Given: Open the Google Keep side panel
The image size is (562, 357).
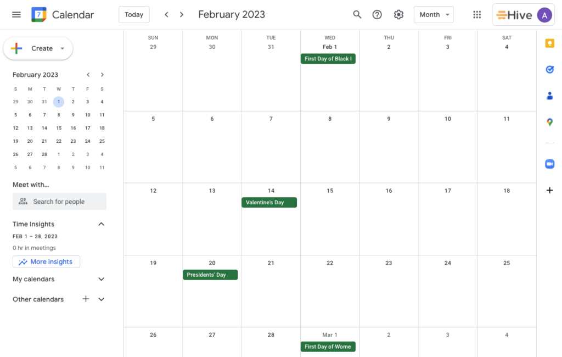Looking at the screenshot, I should coord(549,43).
